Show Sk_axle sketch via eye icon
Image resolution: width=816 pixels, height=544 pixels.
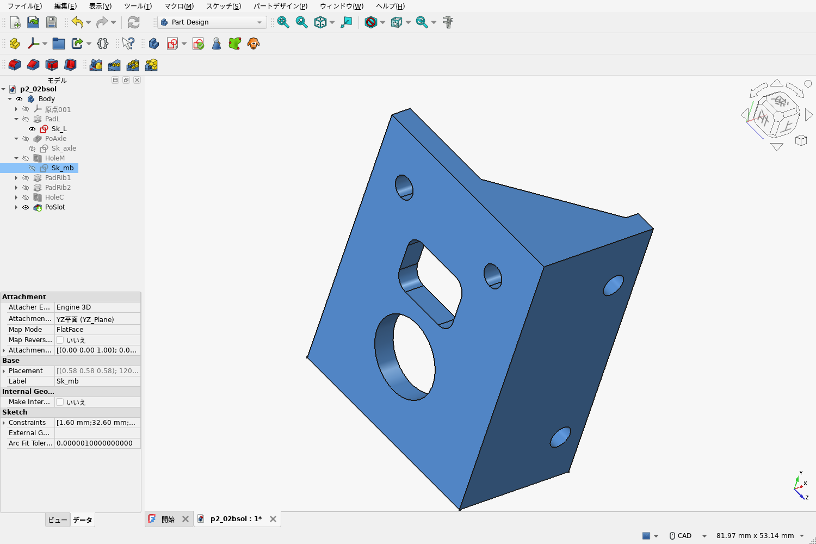(32, 149)
